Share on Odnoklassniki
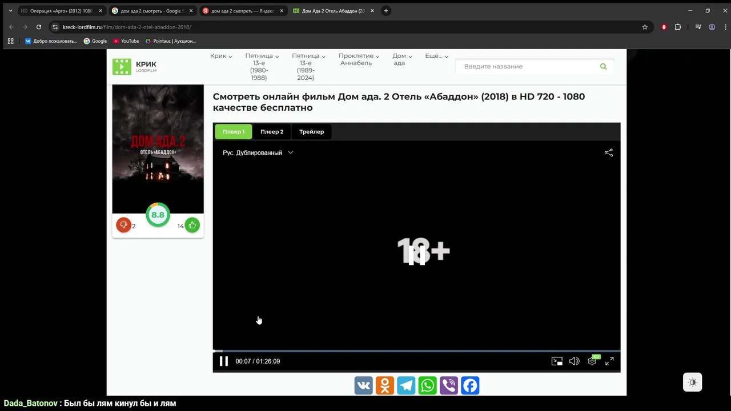The width and height of the screenshot is (731, 411). click(385, 385)
